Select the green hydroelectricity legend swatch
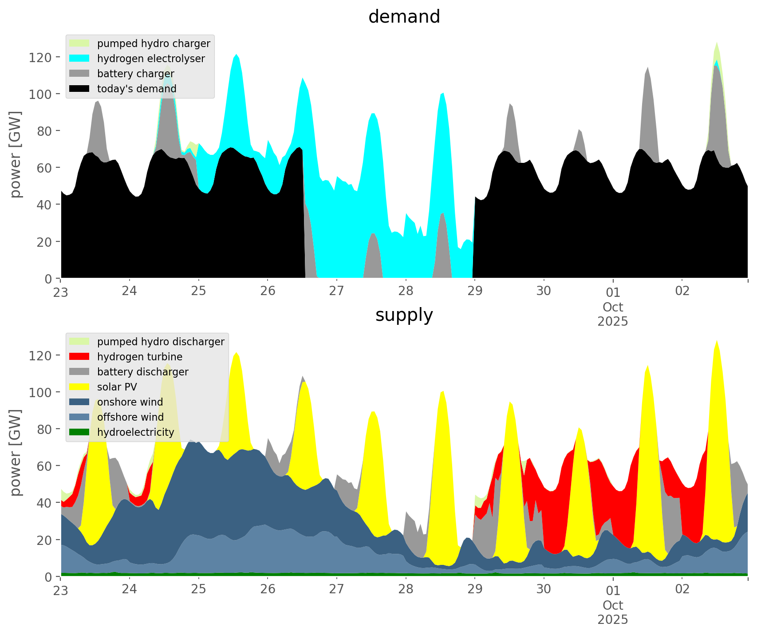This screenshot has height=635, width=757. point(79,432)
